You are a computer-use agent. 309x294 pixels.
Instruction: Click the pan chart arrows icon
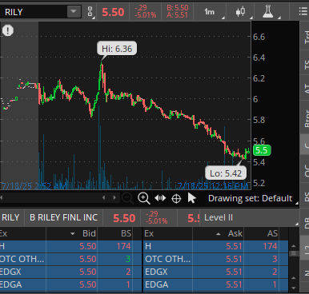pos(160,198)
